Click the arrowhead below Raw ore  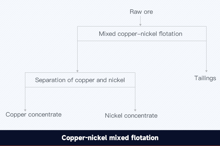140,25
